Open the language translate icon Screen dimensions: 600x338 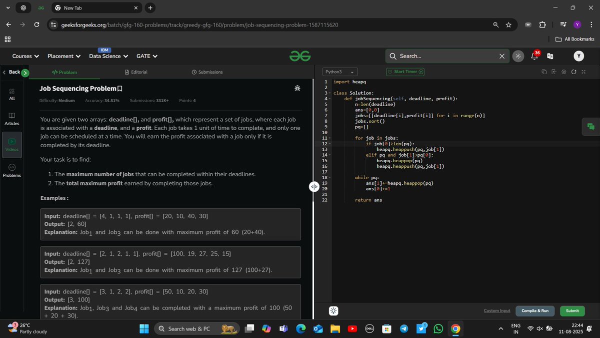coord(550,56)
